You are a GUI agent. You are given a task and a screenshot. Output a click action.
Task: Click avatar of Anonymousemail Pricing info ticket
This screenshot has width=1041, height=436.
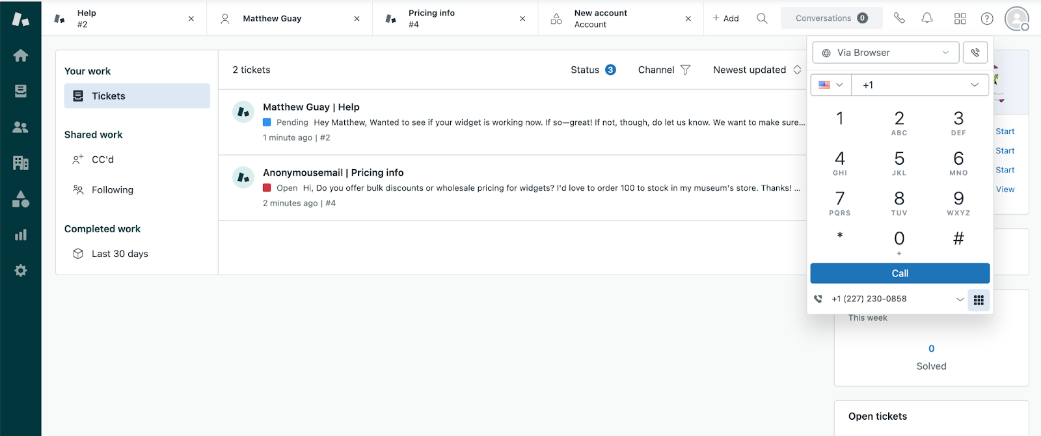[243, 177]
